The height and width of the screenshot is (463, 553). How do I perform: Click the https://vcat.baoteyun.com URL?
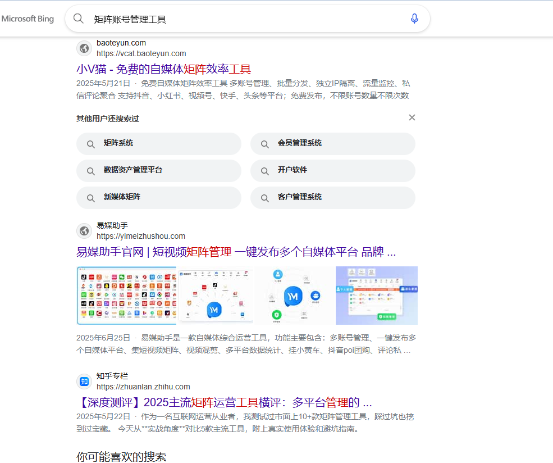click(141, 53)
